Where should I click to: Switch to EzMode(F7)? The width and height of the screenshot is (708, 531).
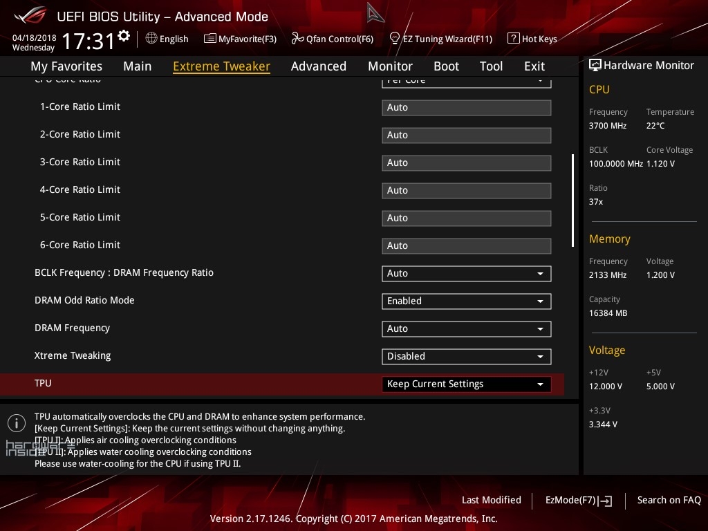tap(578, 501)
